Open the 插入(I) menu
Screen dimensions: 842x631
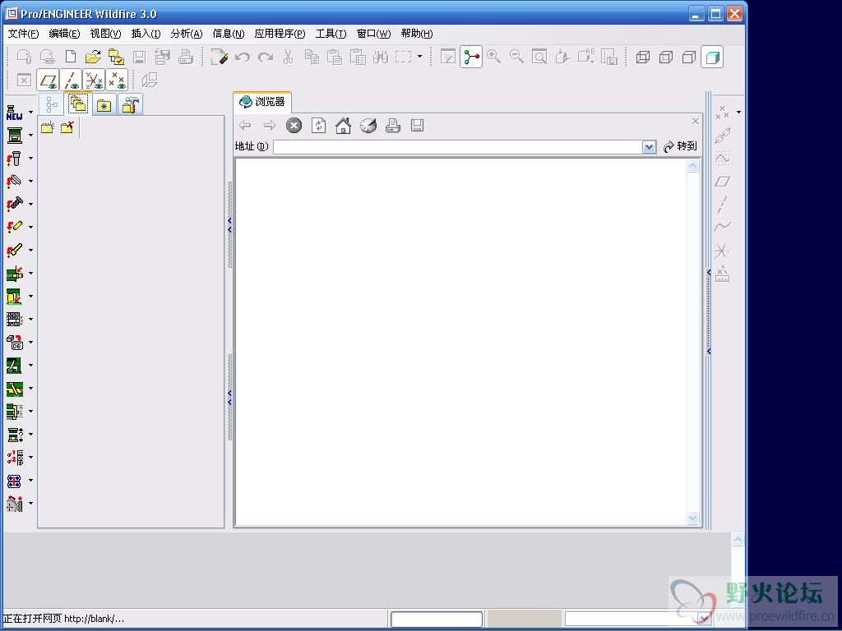click(146, 33)
